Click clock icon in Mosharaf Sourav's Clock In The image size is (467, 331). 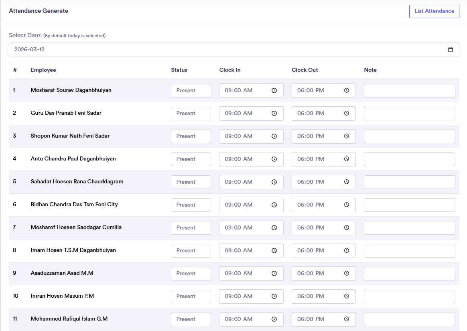pos(274,91)
